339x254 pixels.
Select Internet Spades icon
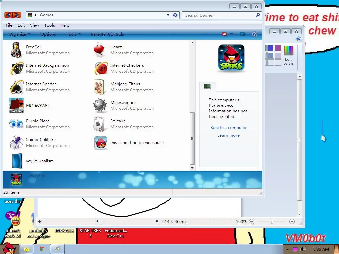[x=17, y=87]
